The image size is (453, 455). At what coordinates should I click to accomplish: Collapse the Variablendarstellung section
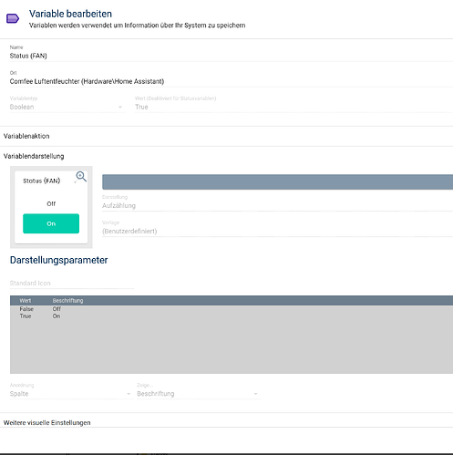(x=226, y=156)
